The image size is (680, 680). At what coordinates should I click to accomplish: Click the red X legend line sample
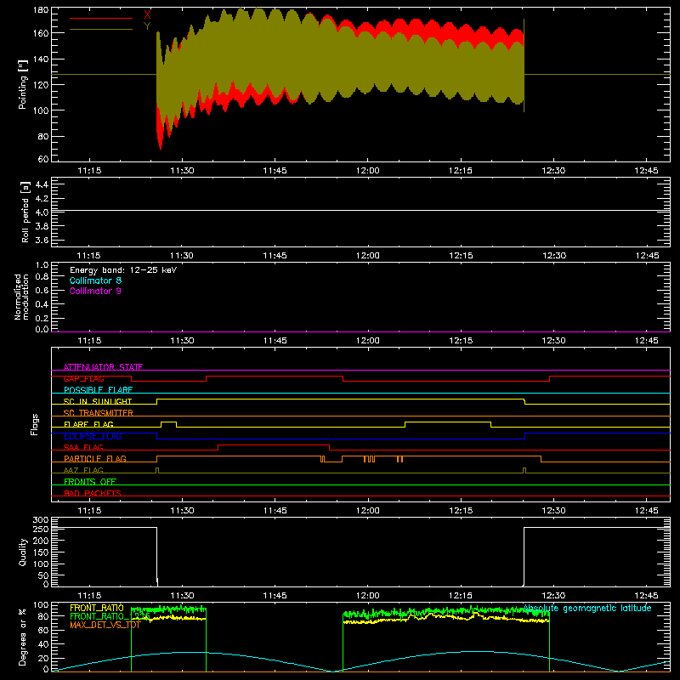(x=101, y=18)
